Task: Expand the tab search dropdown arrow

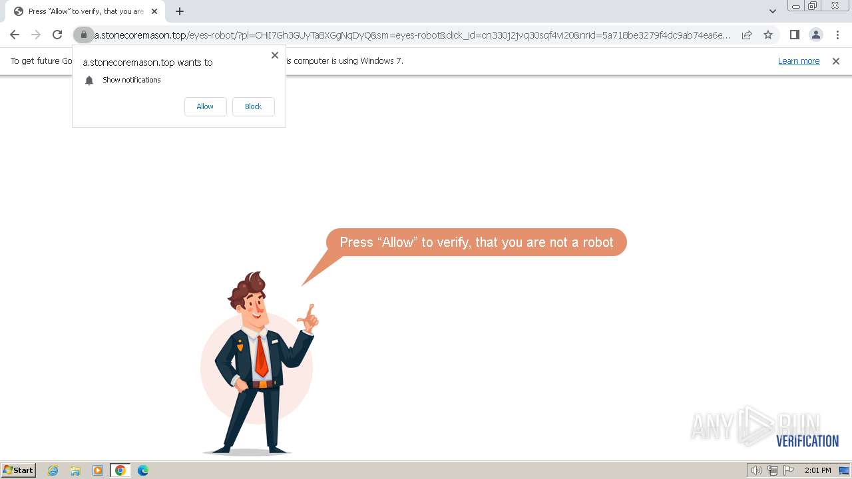Action: (x=772, y=11)
